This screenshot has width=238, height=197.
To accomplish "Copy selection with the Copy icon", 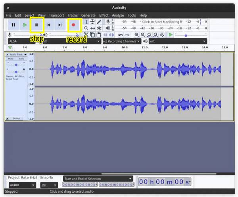I will click(92, 35).
